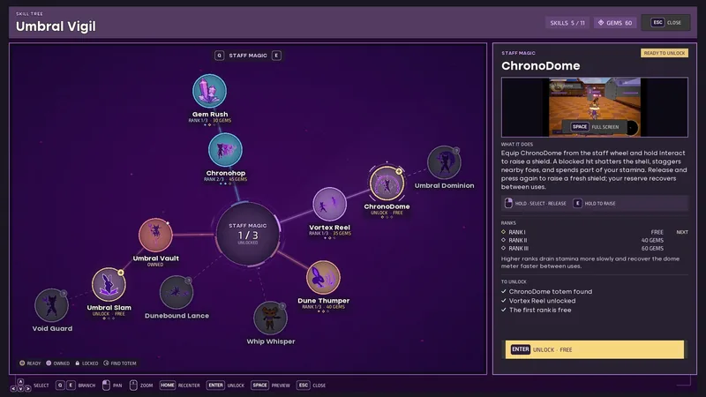The height and width of the screenshot is (397, 706).
Task: Select Rank I Free row
Action: tap(594, 232)
